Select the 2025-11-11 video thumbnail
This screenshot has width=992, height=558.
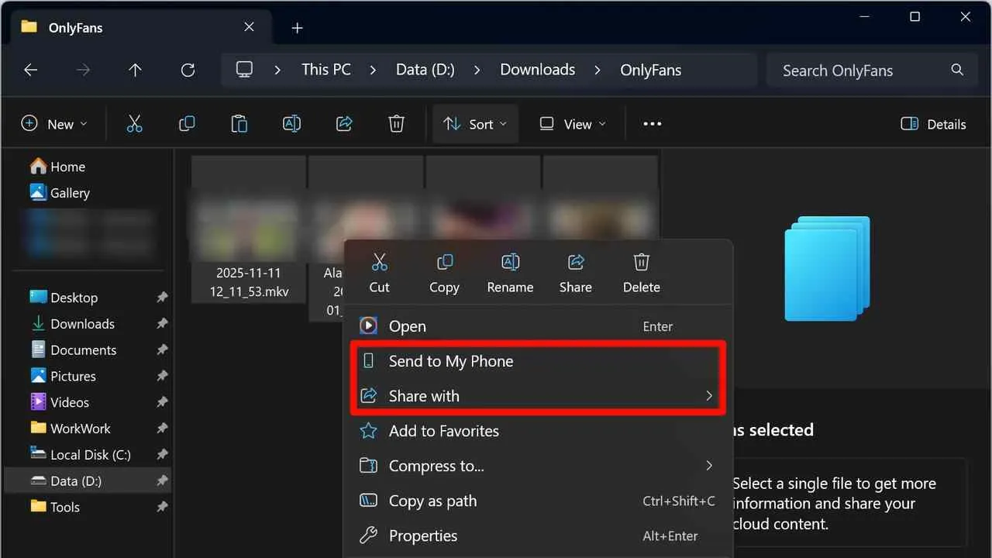coord(248,225)
